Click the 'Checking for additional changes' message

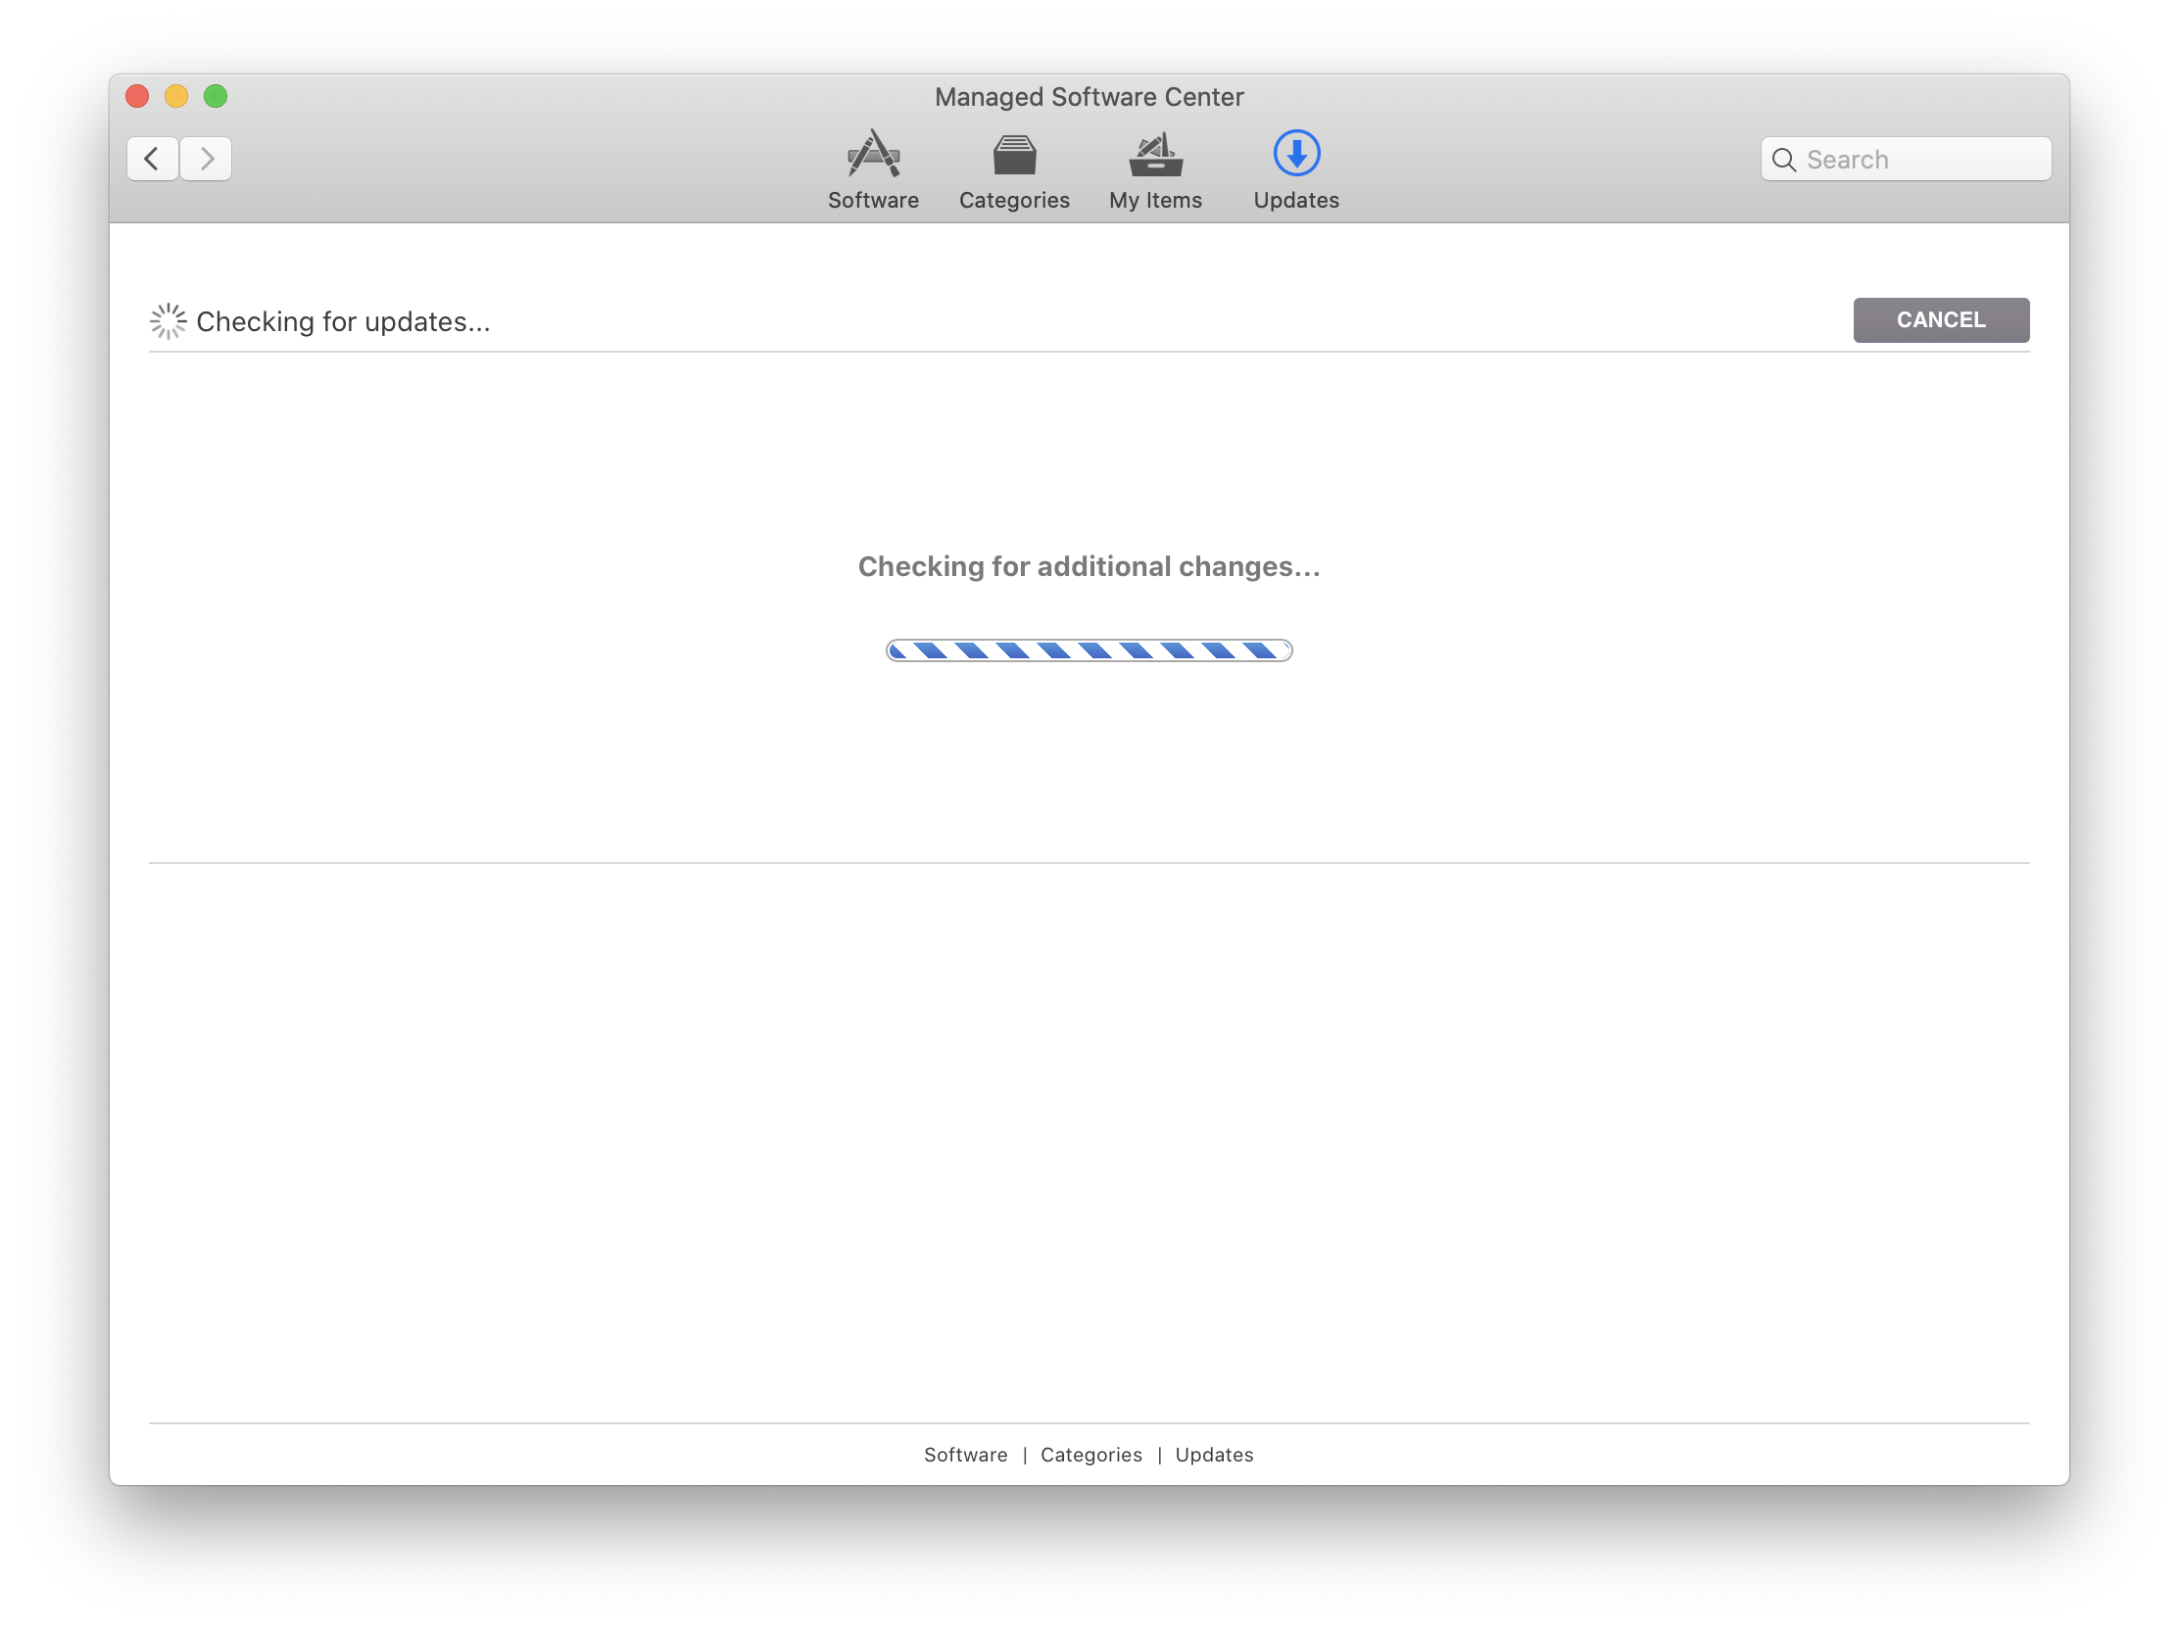pyautogui.click(x=1089, y=566)
